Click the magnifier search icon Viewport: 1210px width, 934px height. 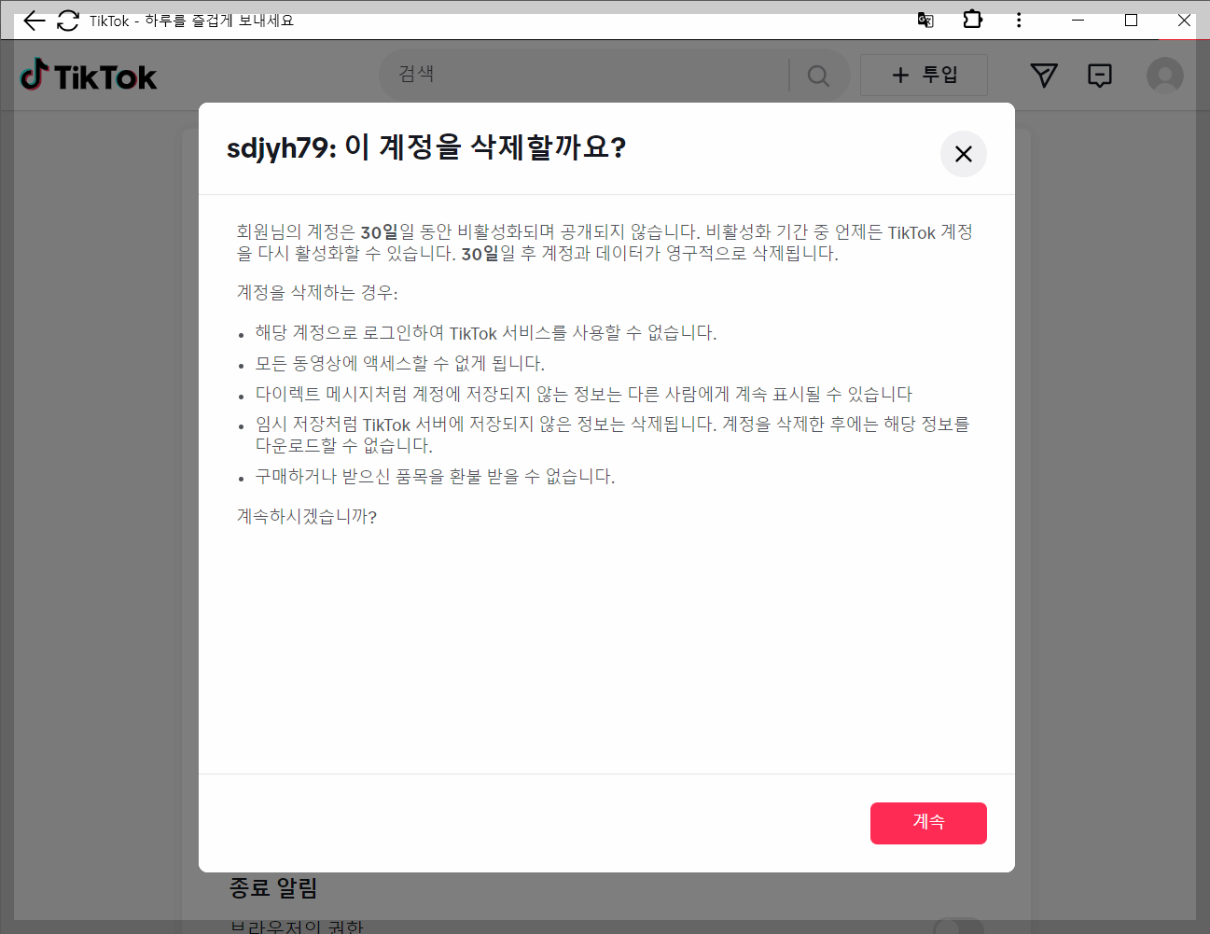click(818, 76)
